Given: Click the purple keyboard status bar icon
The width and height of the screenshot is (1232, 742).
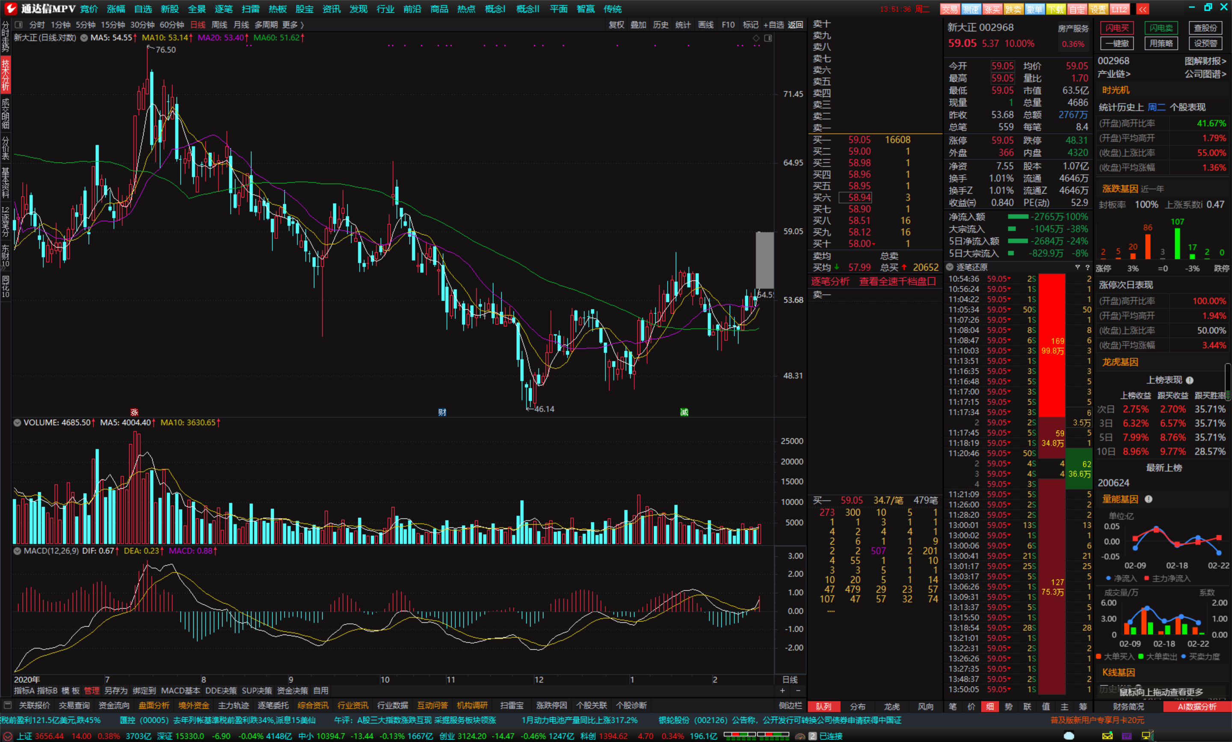Looking at the screenshot, I should pyautogui.click(x=1126, y=736).
